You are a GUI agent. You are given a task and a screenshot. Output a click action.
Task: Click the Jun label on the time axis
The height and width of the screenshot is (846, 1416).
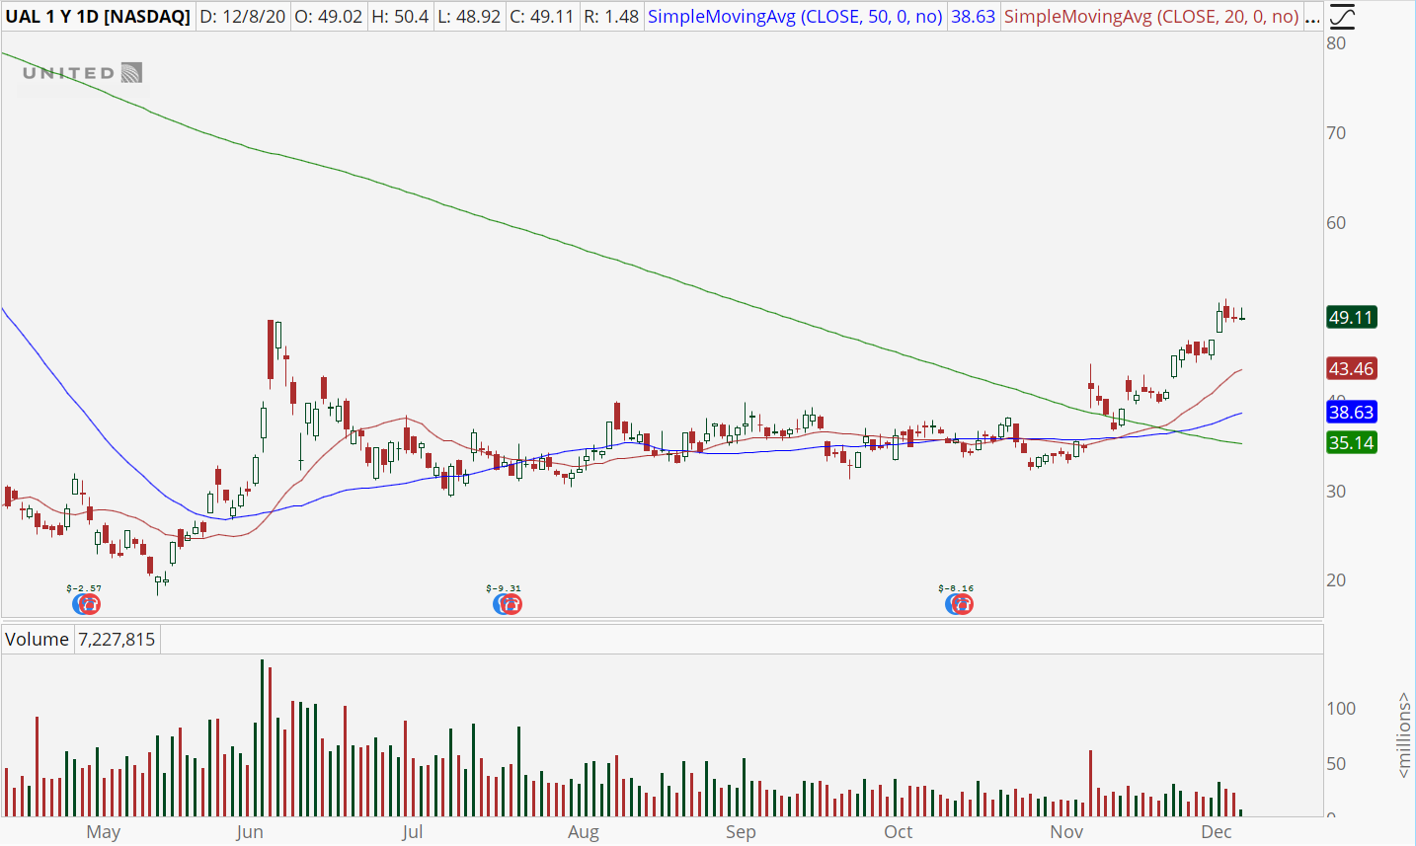point(250,832)
